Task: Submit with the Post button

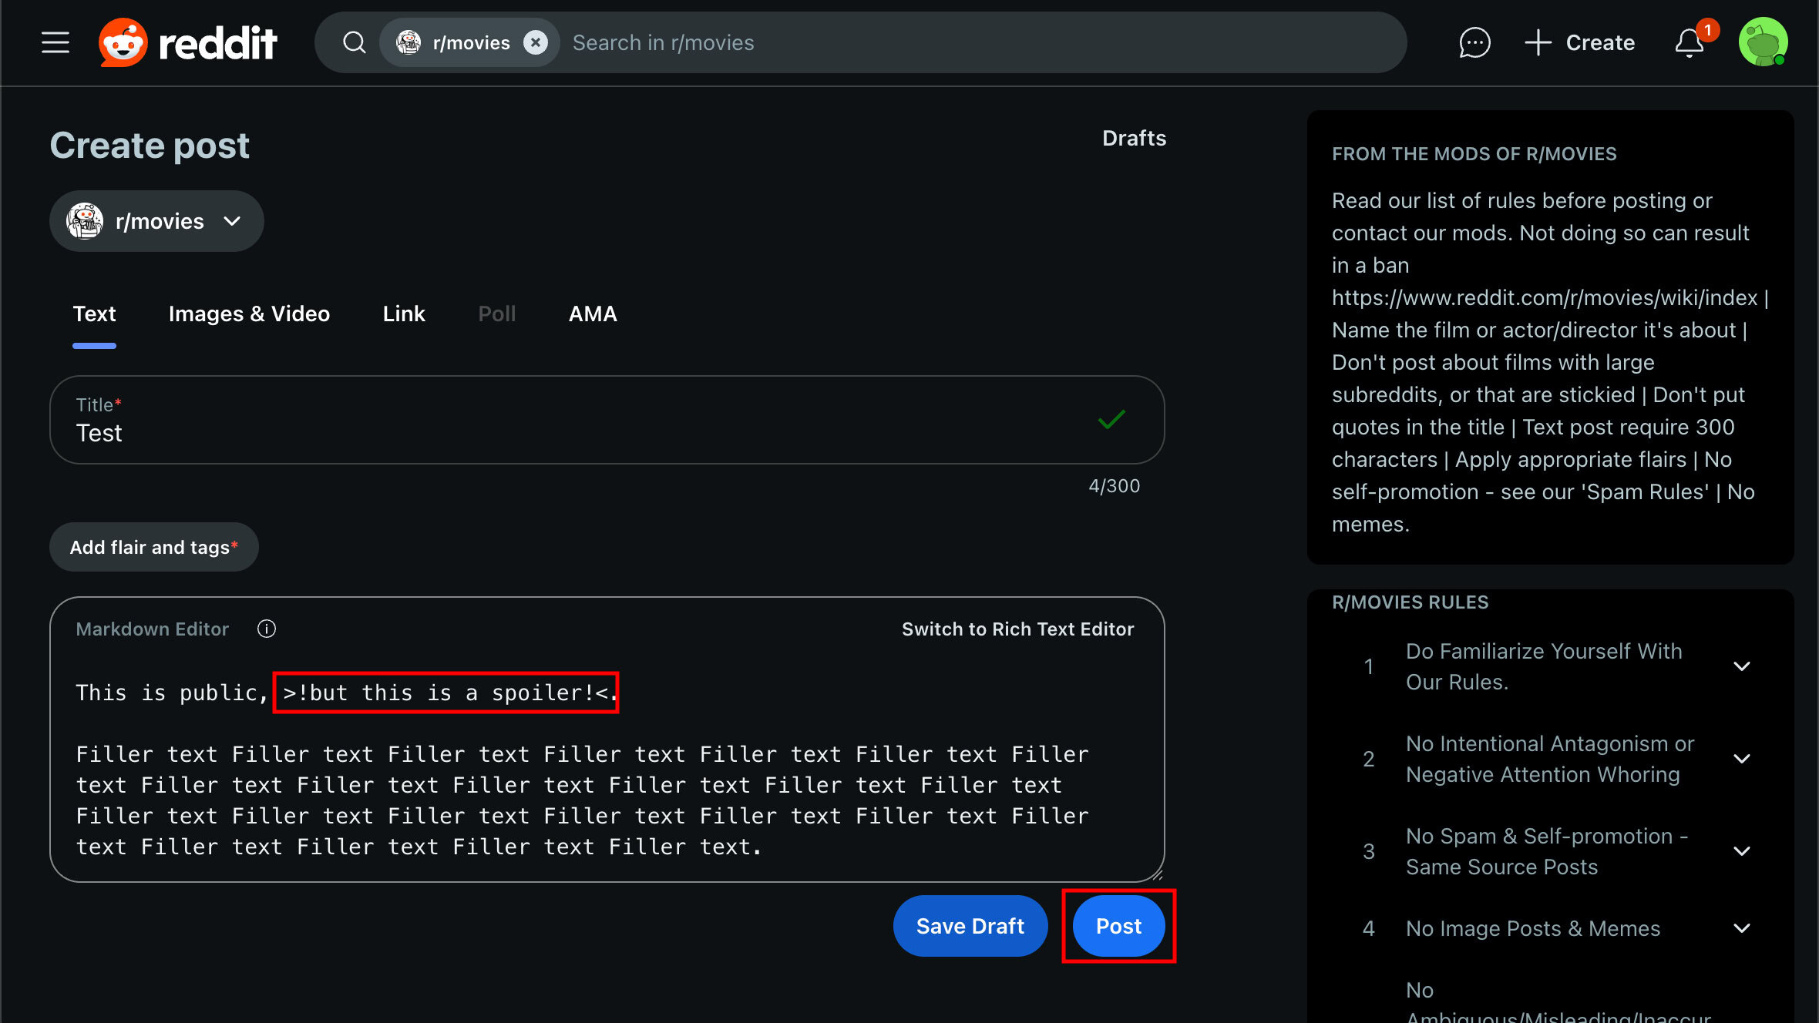Action: pos(1118,926)
